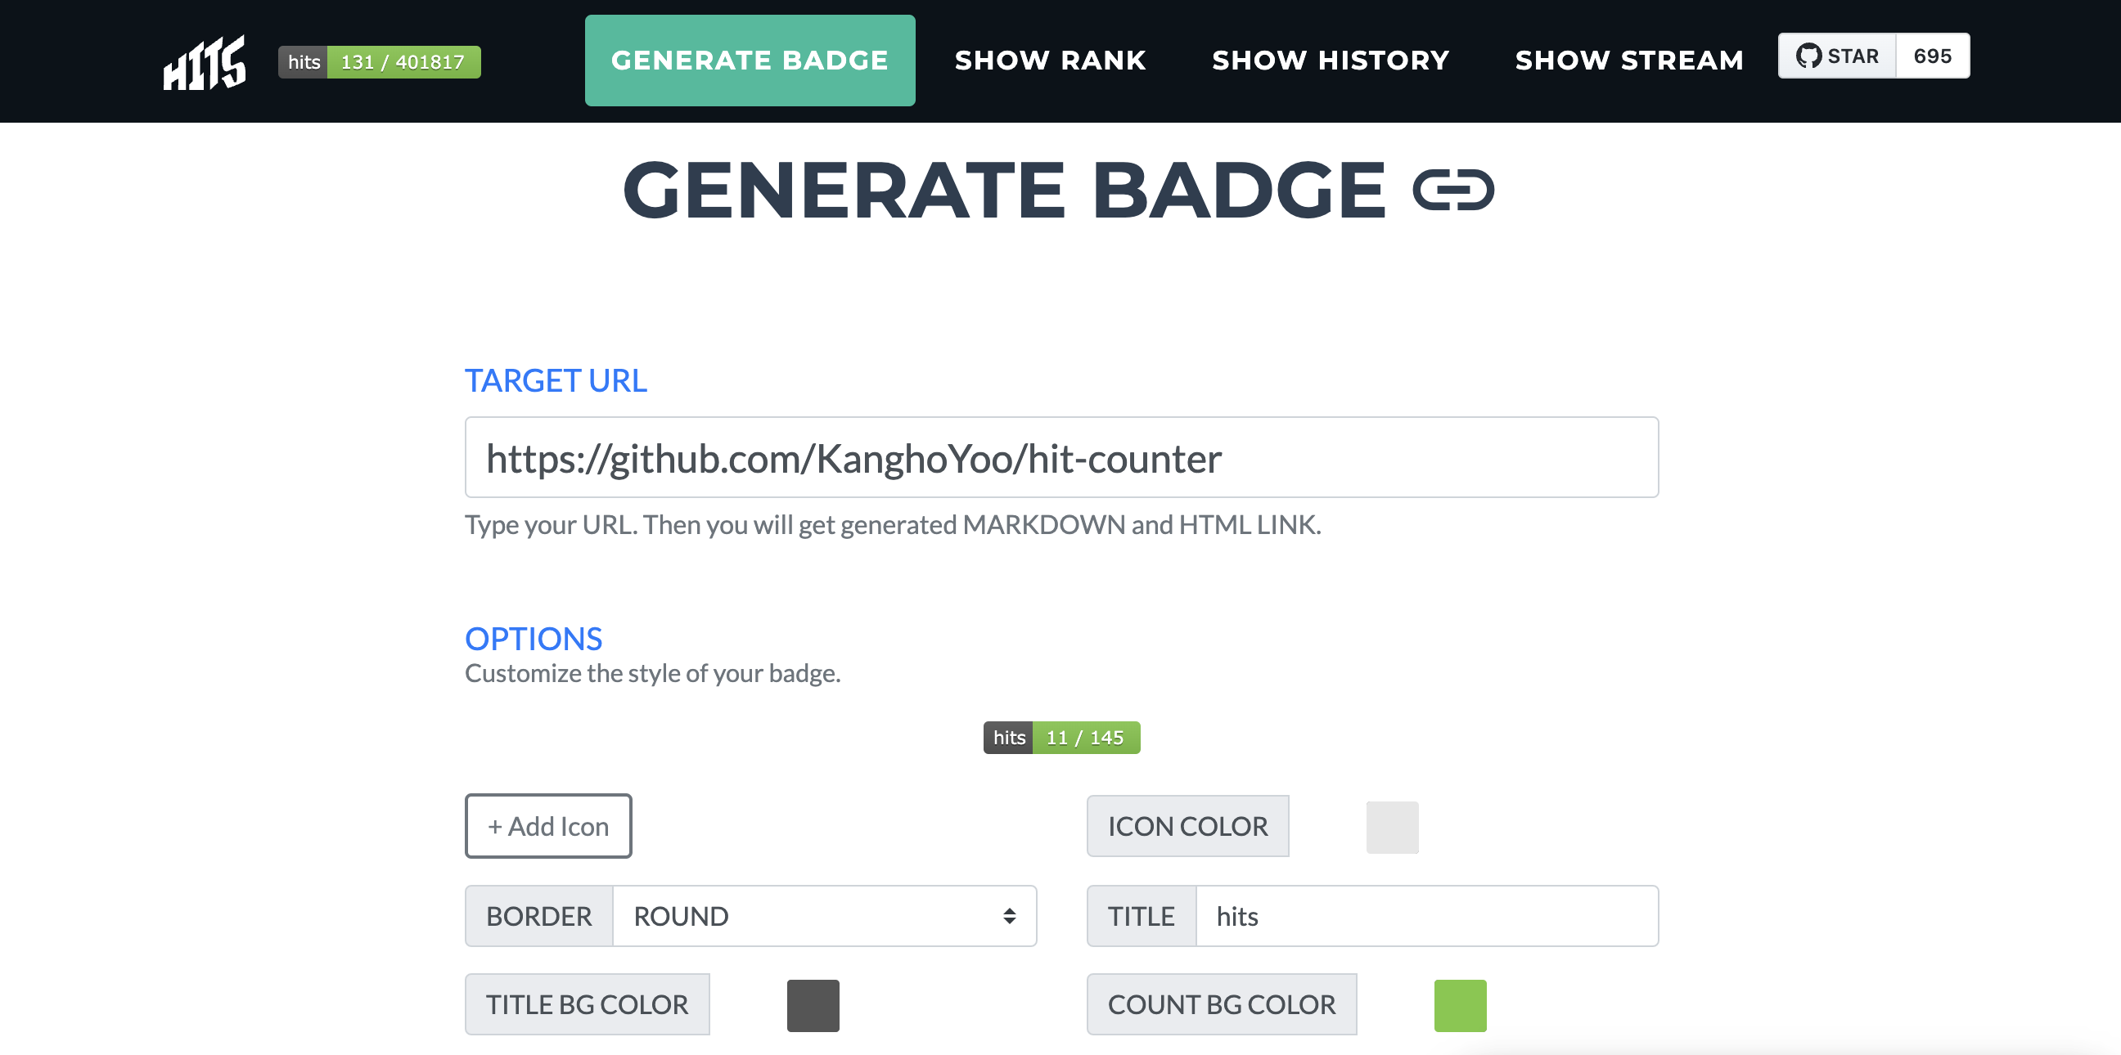Viewport: 2121px width, 1055px height.
Task: Change the green count background color swatch
Action: pos(1460,1005)
